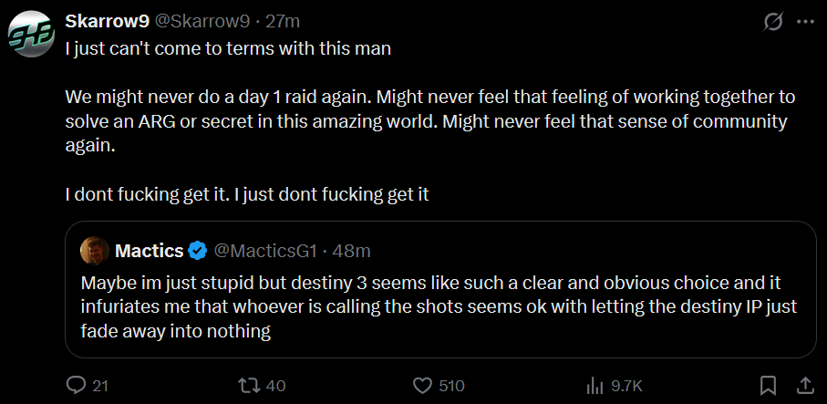Visit Skarrow9 display name link
This screenshot has height=404, width=827.
[108, 21]
